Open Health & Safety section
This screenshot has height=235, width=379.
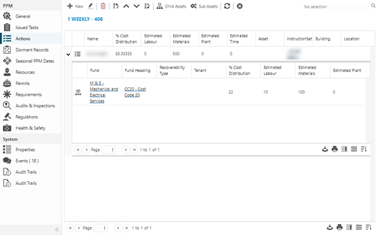pos(31,128)
